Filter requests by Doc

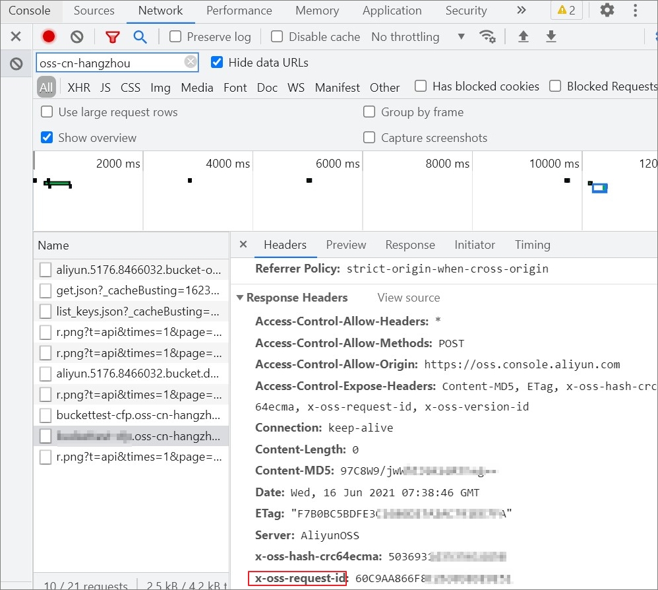tap(267, 87)
